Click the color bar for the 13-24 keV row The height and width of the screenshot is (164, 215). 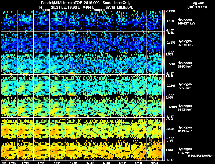coord(163,128)
